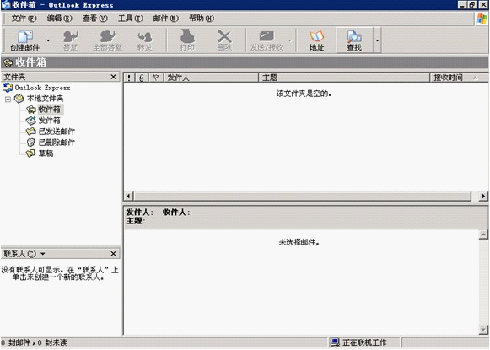Screen dimensions: 490x350
Task: Click the Outlook Express title bar icon
Action: 6,5
